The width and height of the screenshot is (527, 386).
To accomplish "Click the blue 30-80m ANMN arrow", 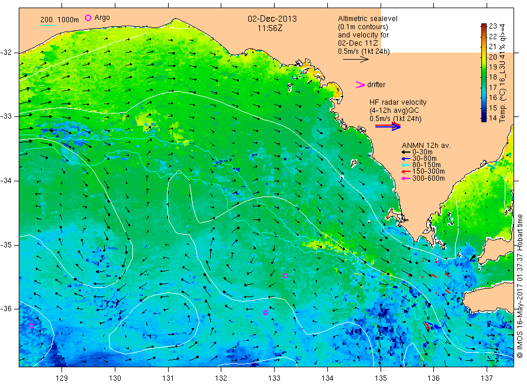I will [x=406, y=158].
